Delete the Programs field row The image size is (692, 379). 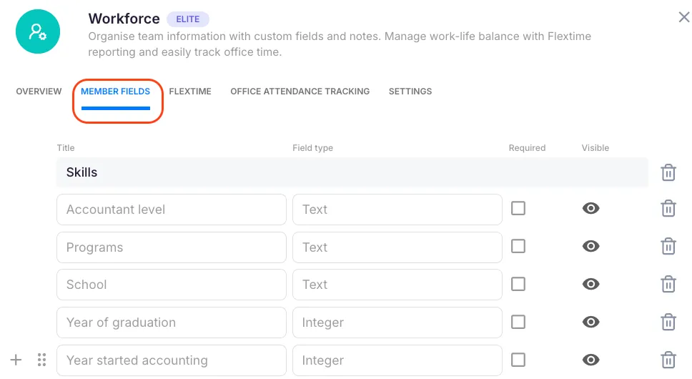(668, 247)
